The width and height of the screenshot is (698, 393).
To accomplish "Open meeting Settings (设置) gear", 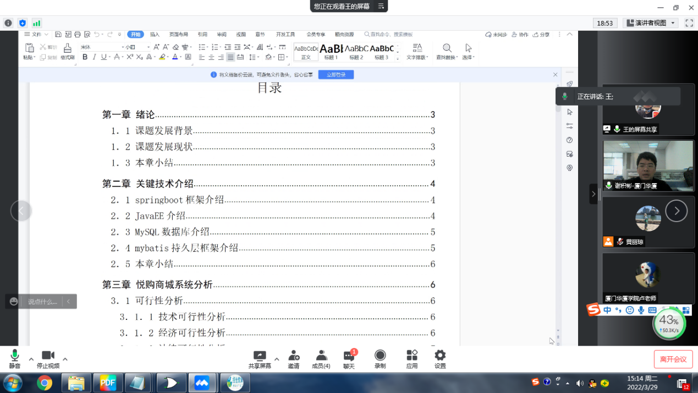I will 440,359.
